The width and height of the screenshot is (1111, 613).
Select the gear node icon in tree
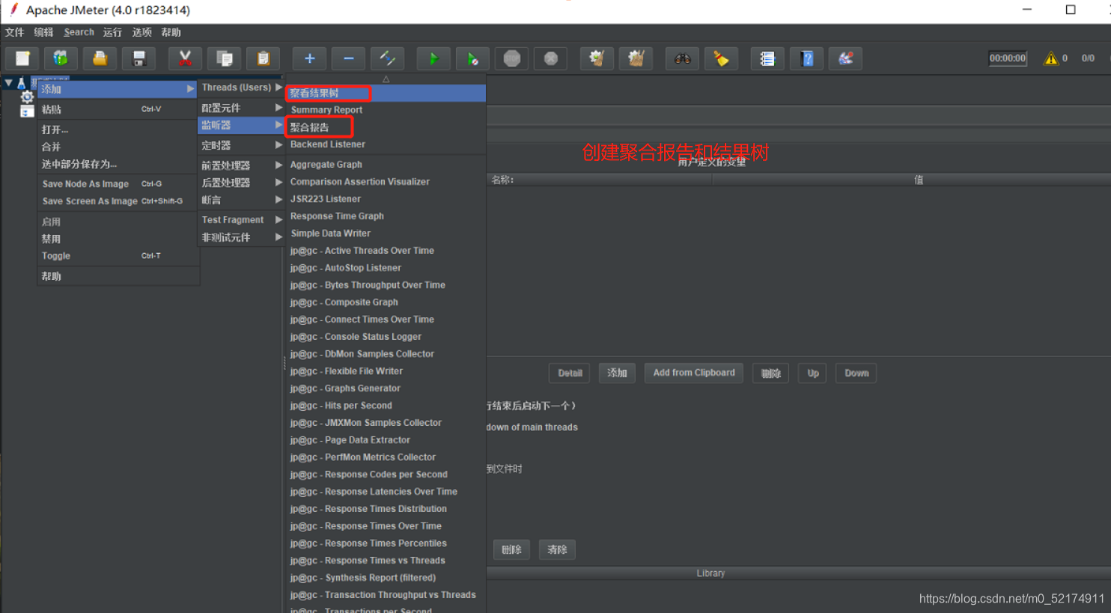[27, 97]
